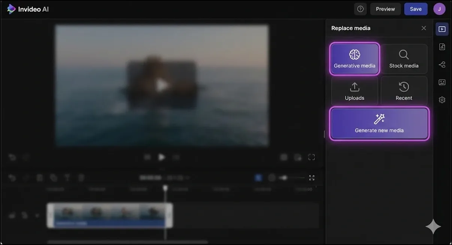Expand the preview to fullscreen

[x=311, y=157]
